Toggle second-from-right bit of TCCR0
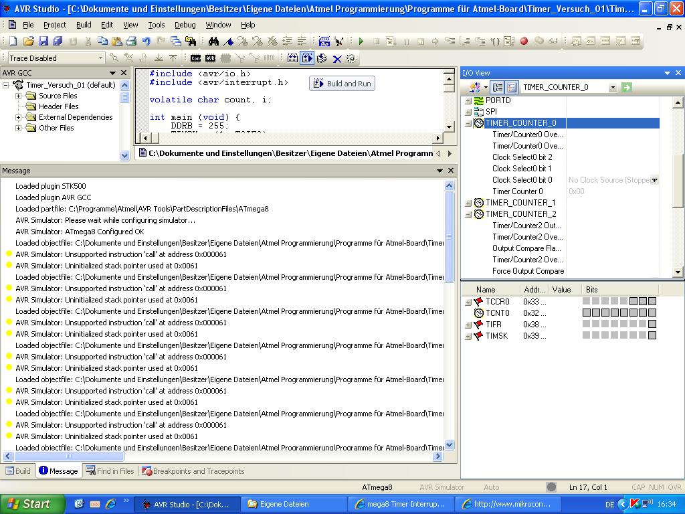685x514 pixels. [x=643, y=301]
